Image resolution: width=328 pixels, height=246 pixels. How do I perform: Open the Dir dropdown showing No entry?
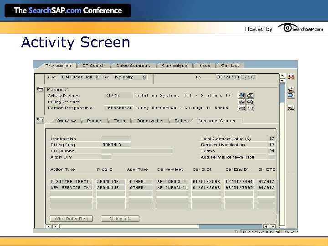coord(144,77)
